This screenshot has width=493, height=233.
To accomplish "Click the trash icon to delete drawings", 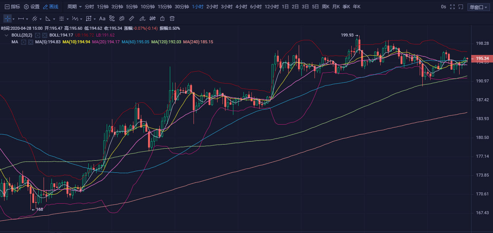I will (x=172, y=18).
